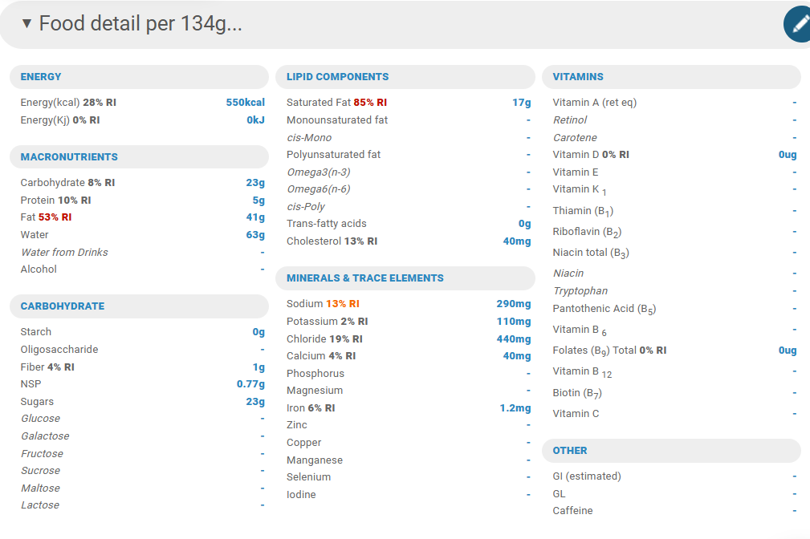Click the OTHER section header
810x539 pixels.
tap(672, 451)
